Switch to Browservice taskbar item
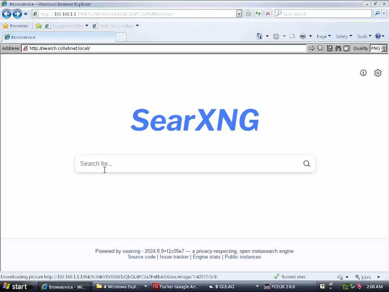The height and width of the screenshot is (292, 389). [x=65, y=287]
